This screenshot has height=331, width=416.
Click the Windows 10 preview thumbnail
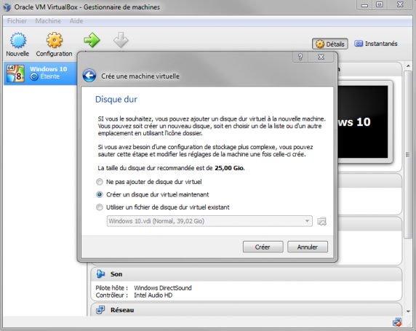coord(364,121)
